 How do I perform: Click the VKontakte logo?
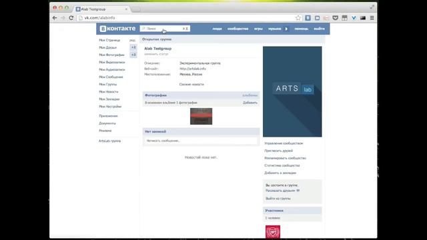(x=117, y=29)
